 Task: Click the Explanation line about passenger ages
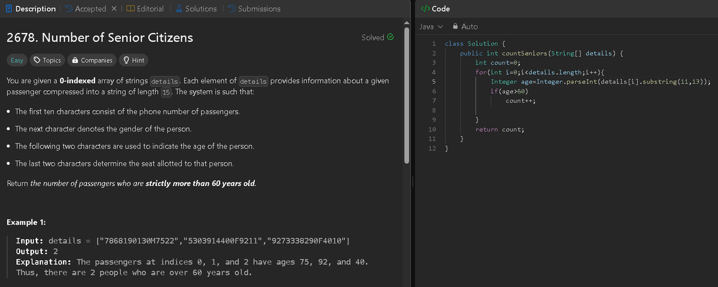tap(192, 262)
